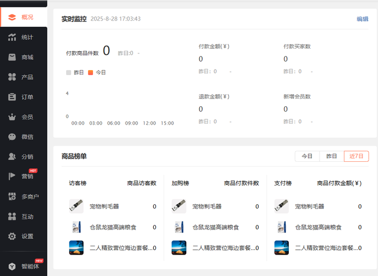The width and height of the screenshot is (378, 276).
Task: Switch 商品榜单 to 昨日
Action: (x=331, y=156)
